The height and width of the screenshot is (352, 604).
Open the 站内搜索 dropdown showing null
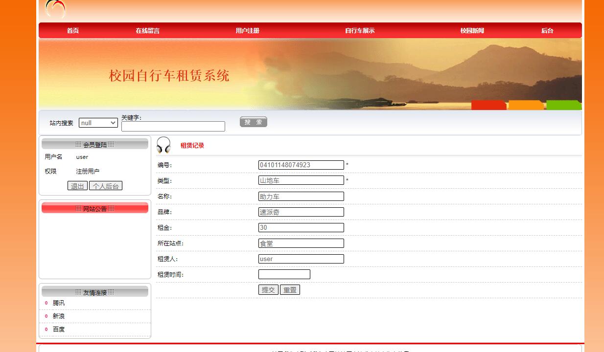pos(98,122)
